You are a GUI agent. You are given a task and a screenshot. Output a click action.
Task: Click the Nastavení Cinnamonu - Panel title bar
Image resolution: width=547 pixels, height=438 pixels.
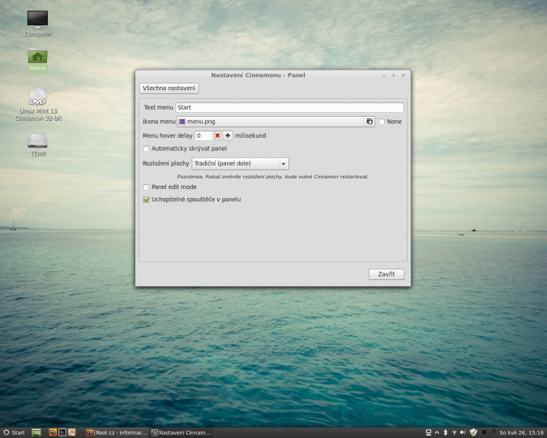[259, 75]
